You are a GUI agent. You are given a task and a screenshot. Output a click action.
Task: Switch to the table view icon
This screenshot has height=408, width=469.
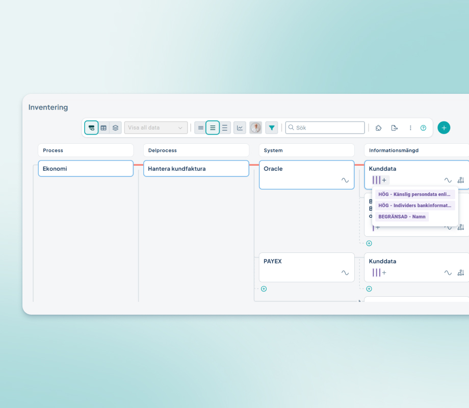click(103, 127)
